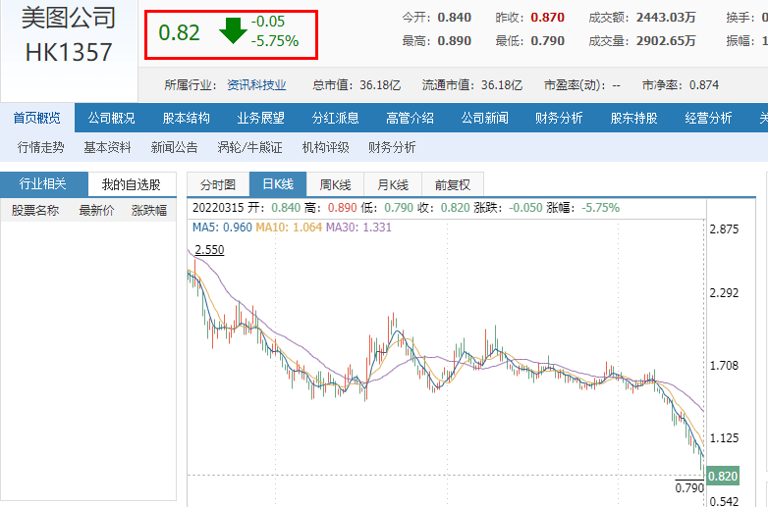Image resolution: width=768 pixels, height=507 pixels.
Task: Click the 涡轮/牛熊证 link
Action: coord(249,148)
